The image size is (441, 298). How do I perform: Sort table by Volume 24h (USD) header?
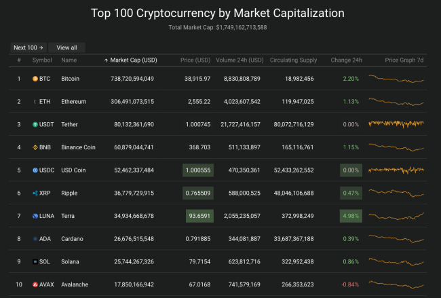click(239, 60)
